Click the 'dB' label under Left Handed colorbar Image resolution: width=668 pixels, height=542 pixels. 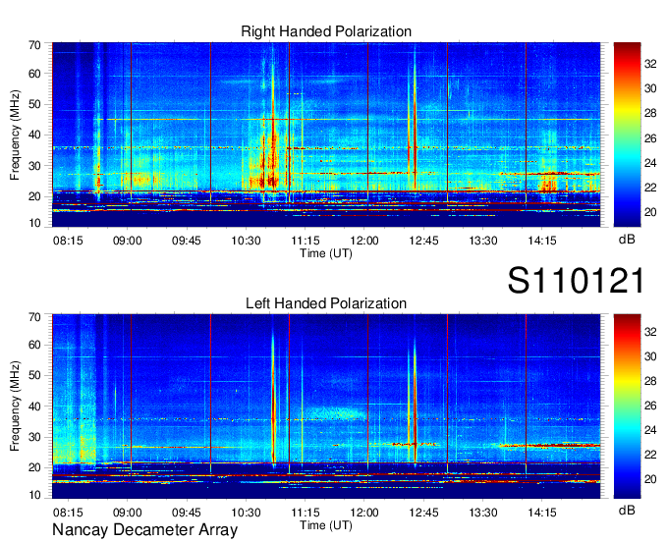[x=627, y=510]
